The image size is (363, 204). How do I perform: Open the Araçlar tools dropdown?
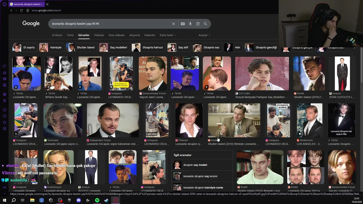tap(204, 35)
